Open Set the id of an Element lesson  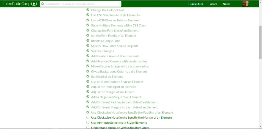coord(107,76)
